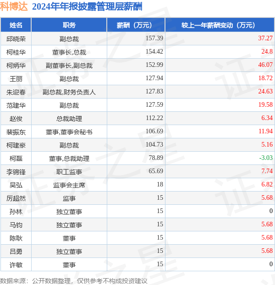The height and width of the screenshot is (285, 275).
Task: Click the name 吕勇
Action: point(16,252)
